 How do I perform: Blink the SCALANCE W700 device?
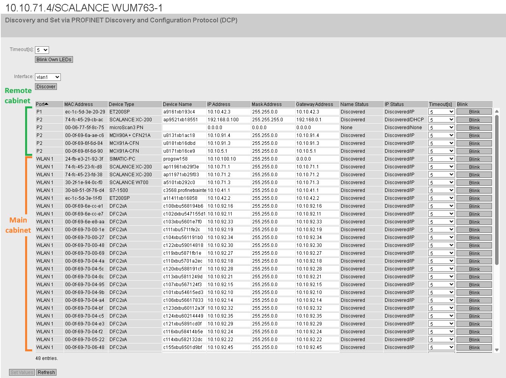click(x=474, y=183)
